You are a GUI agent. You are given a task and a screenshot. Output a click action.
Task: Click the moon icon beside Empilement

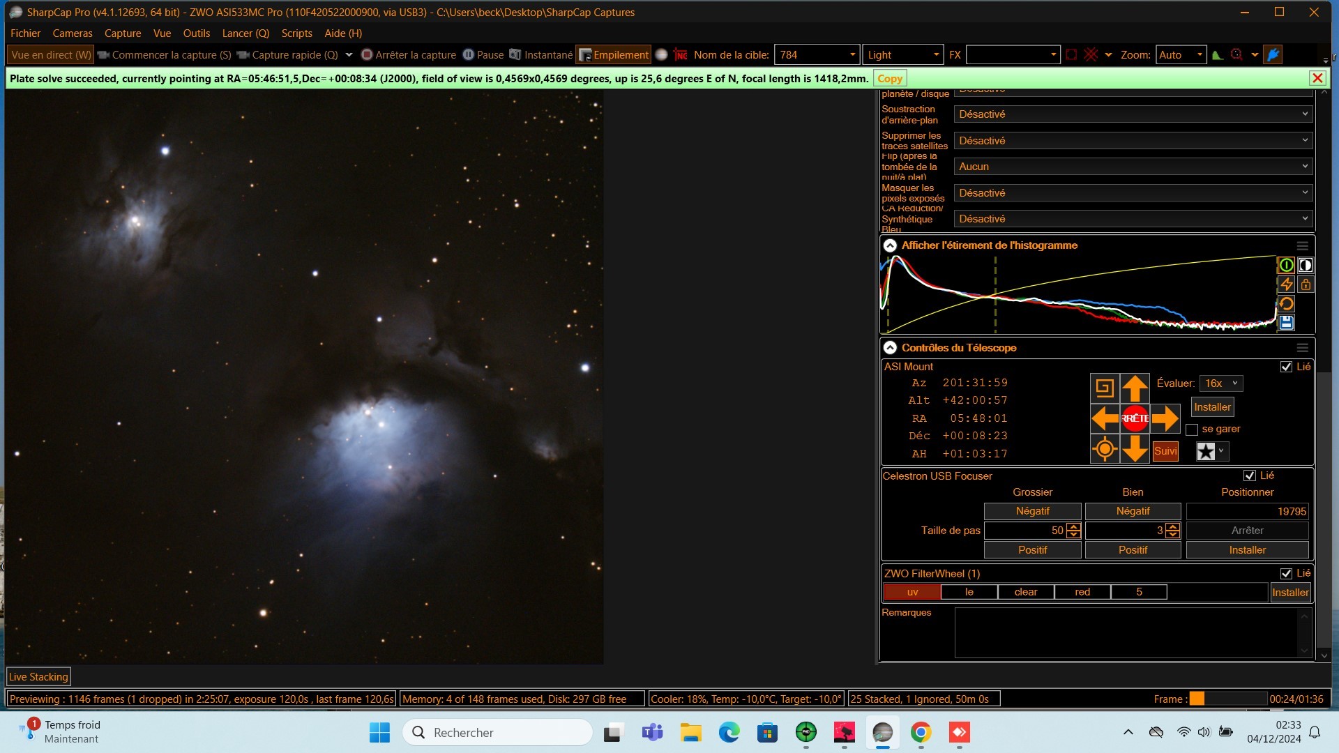pos(662,55)
